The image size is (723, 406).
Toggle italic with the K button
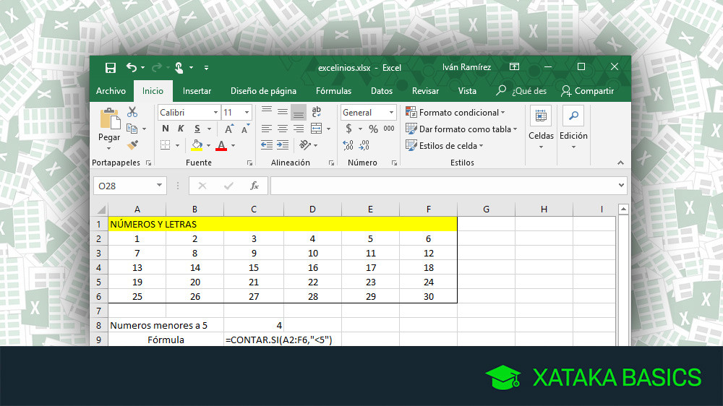click(181, 129)
